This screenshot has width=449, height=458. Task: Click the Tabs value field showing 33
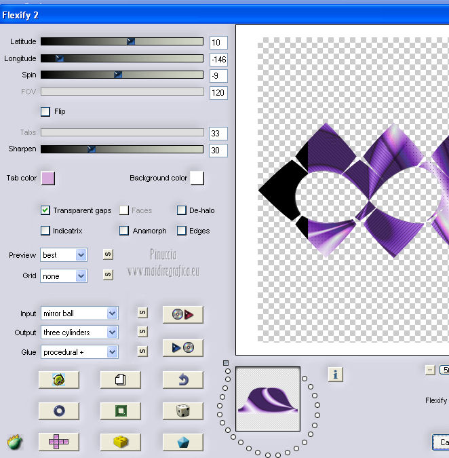click(x=218, y=134)
